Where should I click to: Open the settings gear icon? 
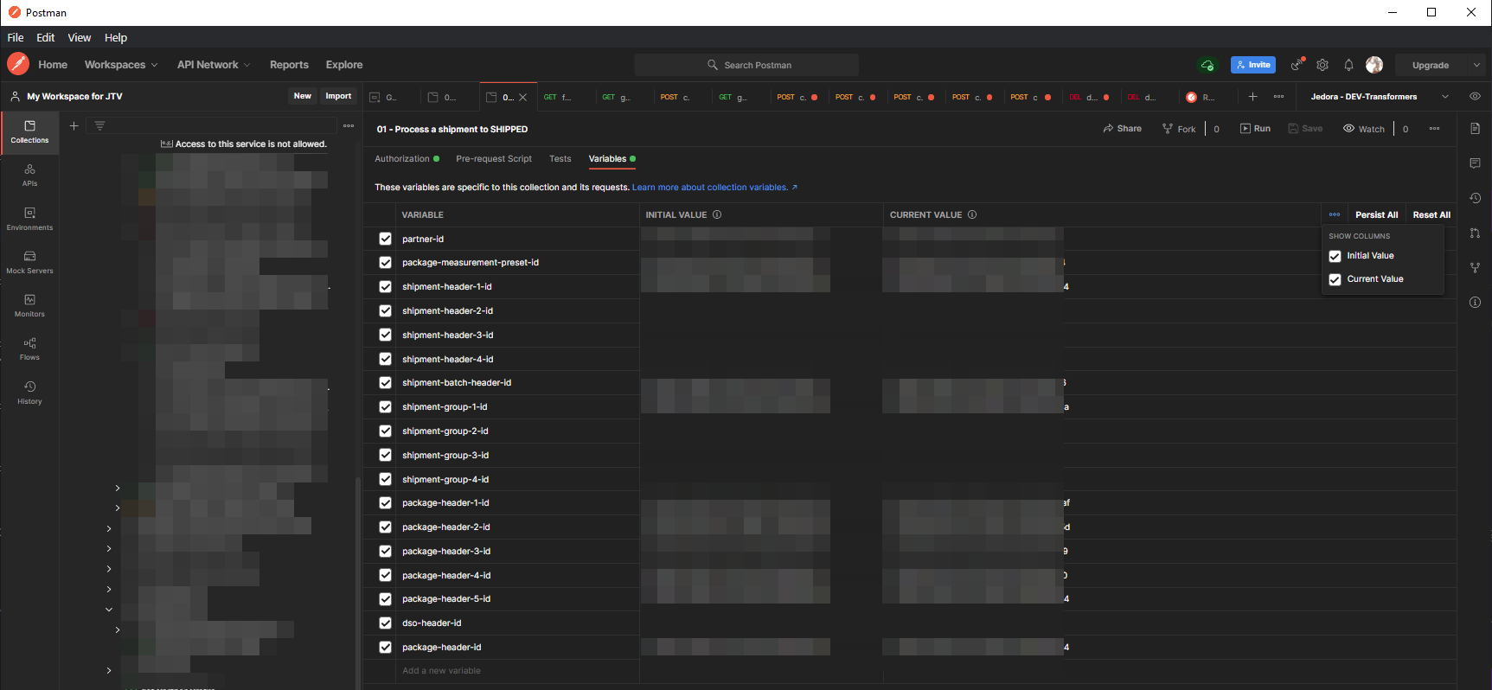click(x=1322, y=65)
